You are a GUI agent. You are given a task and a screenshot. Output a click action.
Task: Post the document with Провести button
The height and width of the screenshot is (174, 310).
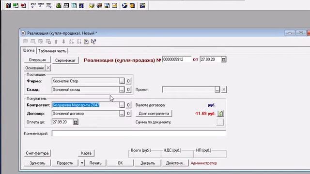tap(65, 163)
